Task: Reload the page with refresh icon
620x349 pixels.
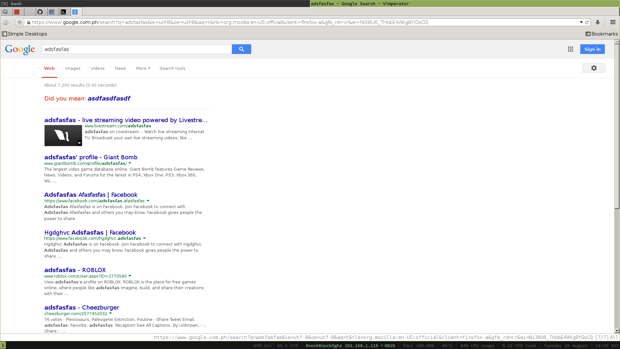Action: [587, 22]
